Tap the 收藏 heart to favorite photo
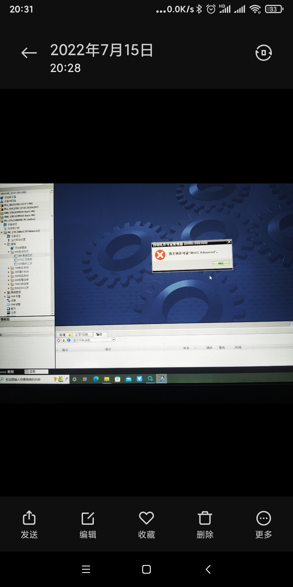Screen dimensions: 293x587 [x=146, y=524]
